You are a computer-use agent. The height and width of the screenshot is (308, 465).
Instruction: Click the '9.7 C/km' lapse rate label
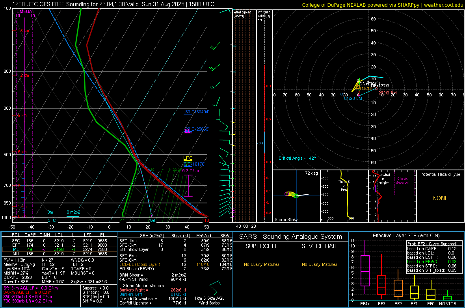tap(190, 171)
